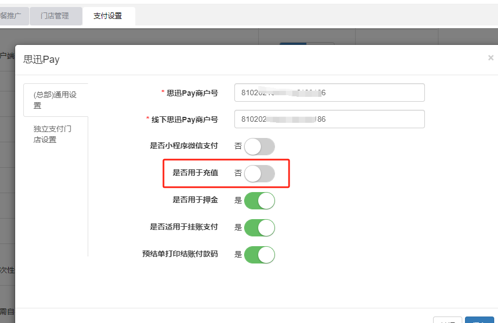Click the 是否小程序微信支付 label
Viewport: 498px width, 323px height.
(x=184, y=146)
